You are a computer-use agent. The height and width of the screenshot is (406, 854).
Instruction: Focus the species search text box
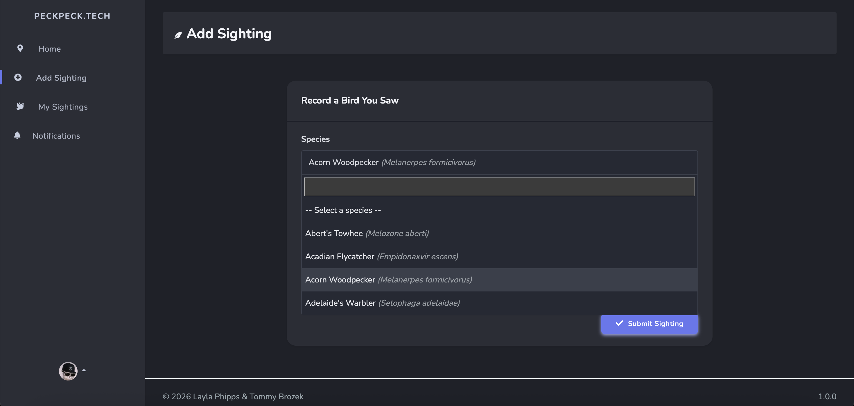click(x=499, y=187)
